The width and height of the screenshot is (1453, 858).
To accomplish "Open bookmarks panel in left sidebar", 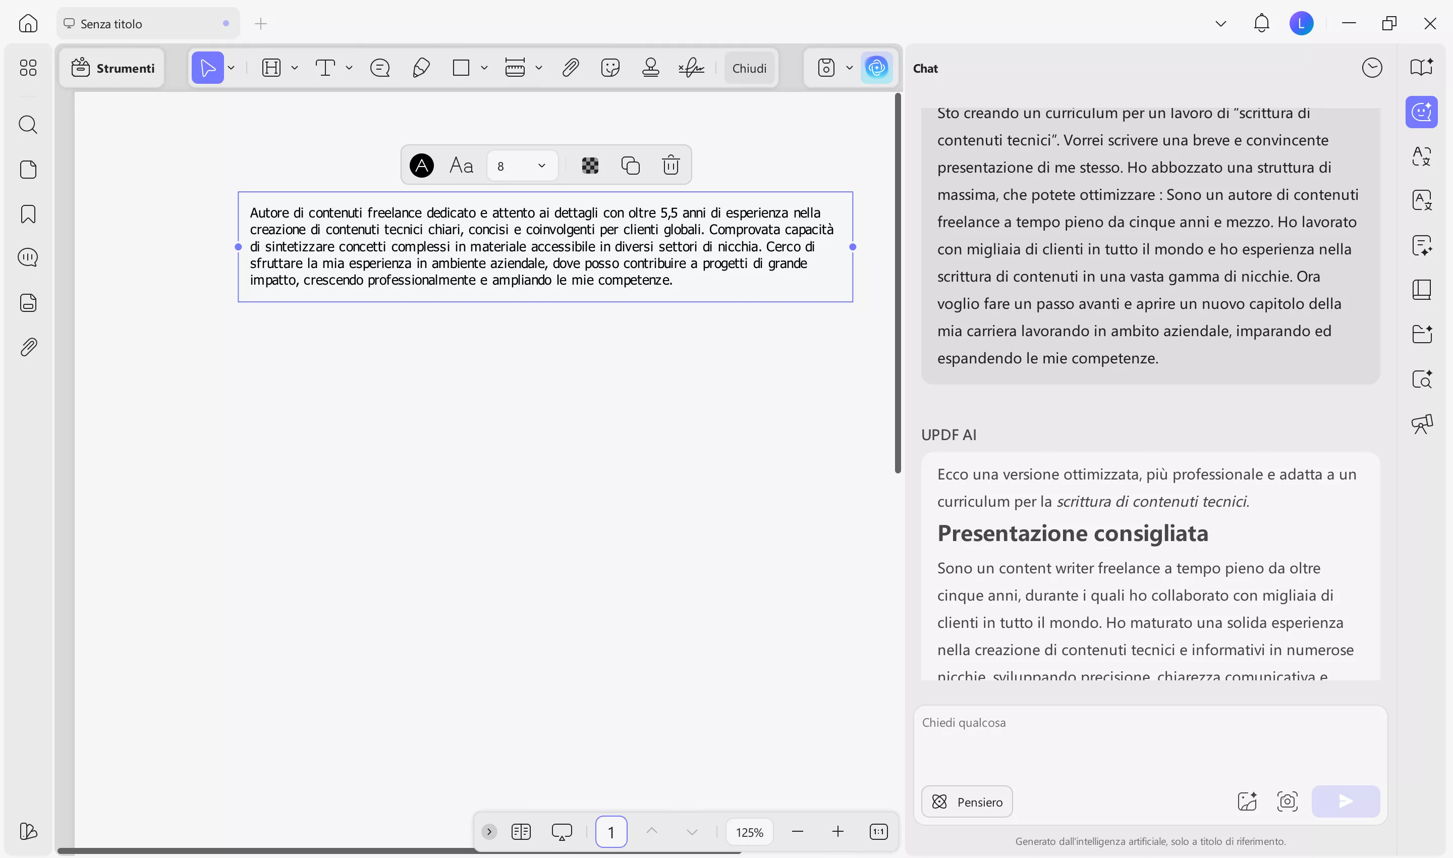I will tap(28, 214).
